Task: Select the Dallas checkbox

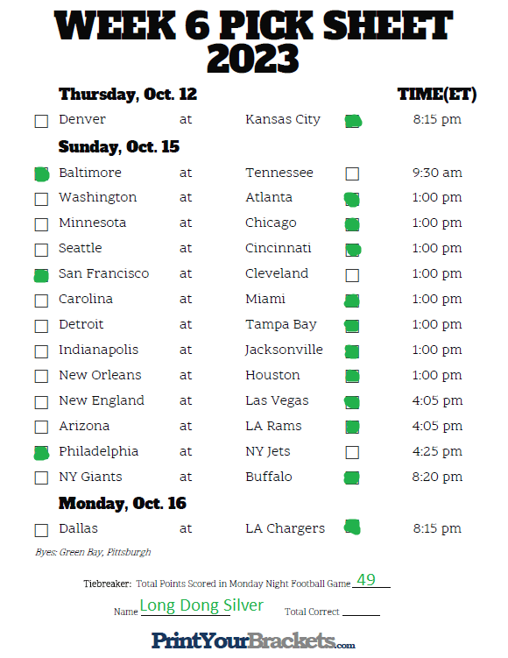Action: 41,530
